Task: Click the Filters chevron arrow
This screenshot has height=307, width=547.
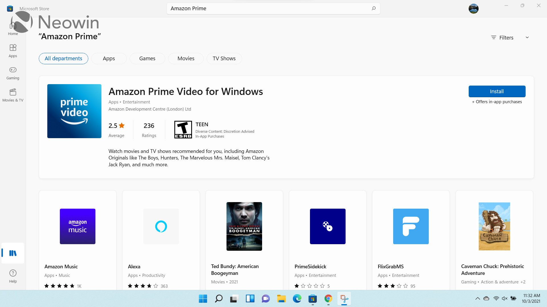Action: (527, 38)
